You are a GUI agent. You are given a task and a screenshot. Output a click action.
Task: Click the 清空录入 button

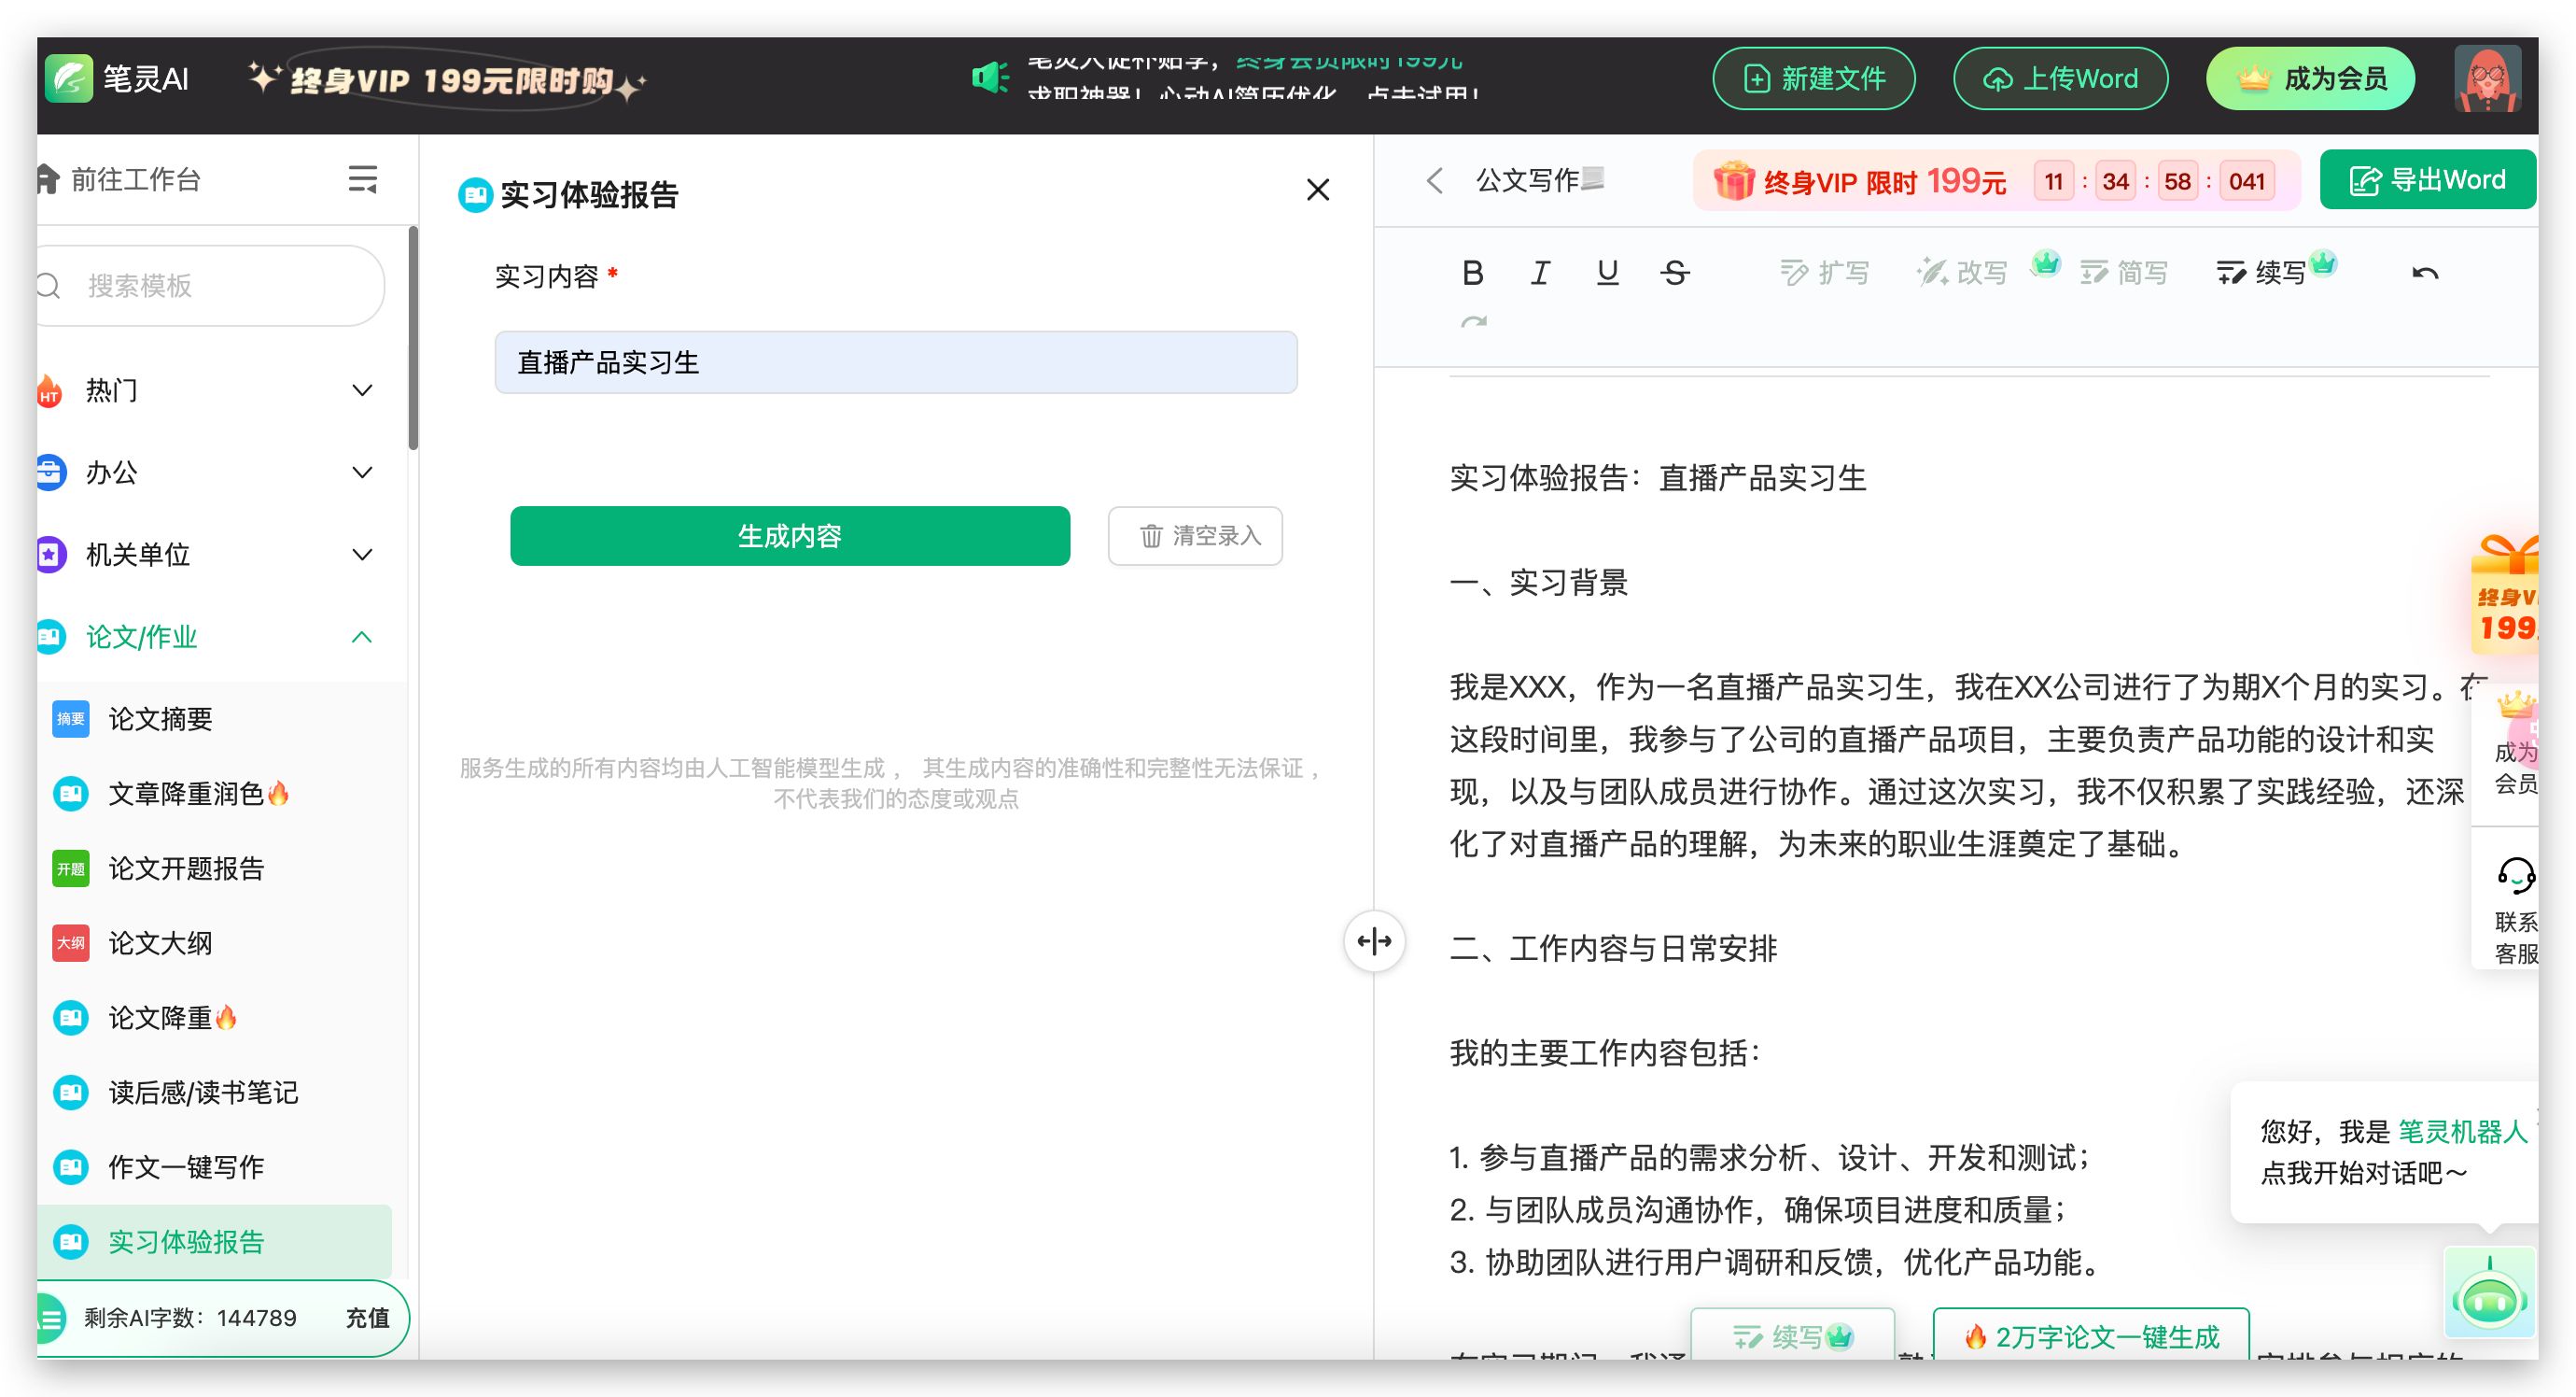click(x=1195, y=535)
